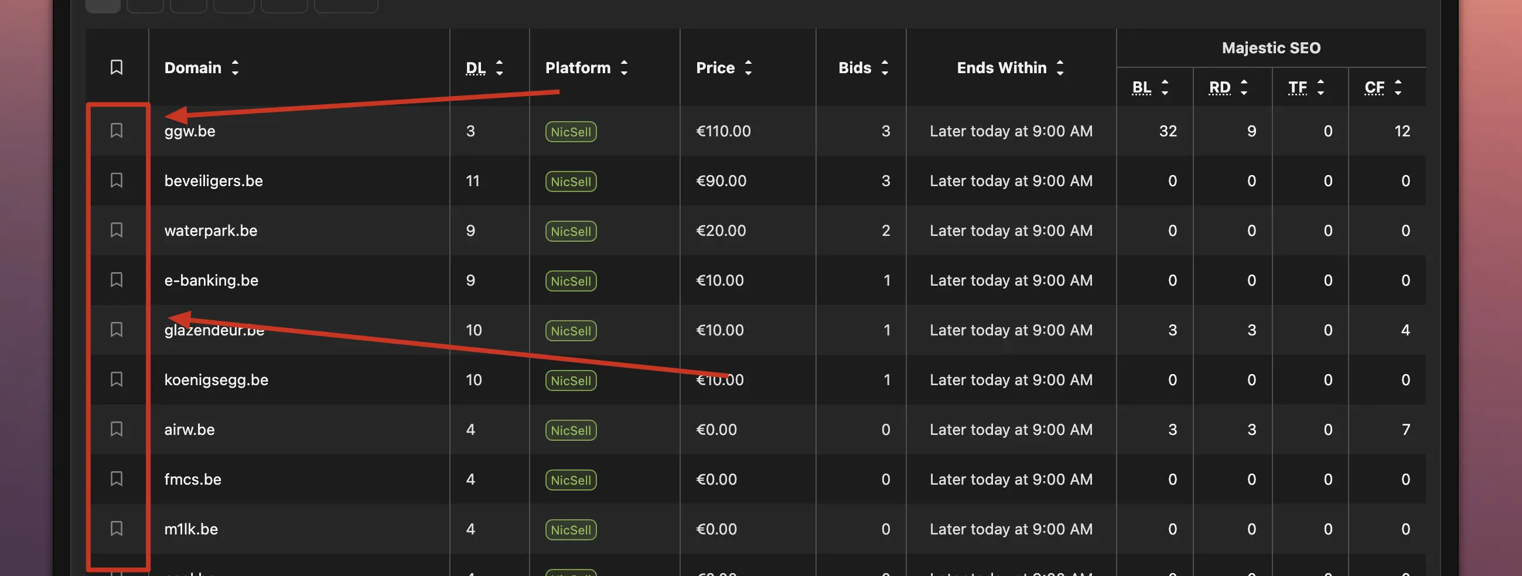
Task: Click the NicSell badge for beveiligers.be
Action: 570,181
